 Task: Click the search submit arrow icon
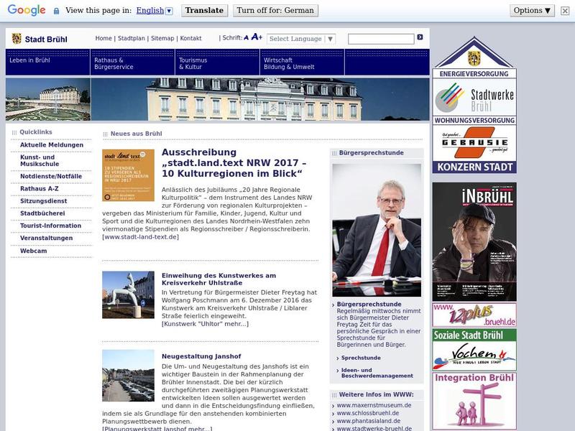point(420,37)
